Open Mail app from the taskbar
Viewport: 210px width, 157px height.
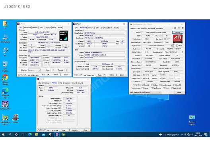click(43, 134)
